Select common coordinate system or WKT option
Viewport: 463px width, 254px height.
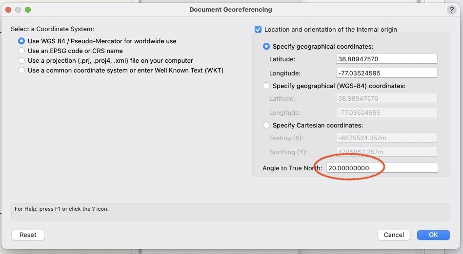21,70
